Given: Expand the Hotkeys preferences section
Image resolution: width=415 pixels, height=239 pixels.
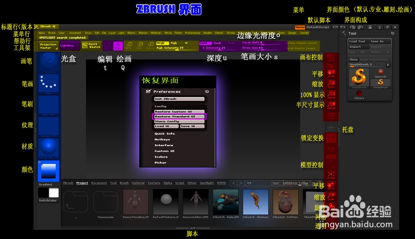Looking at the screenshot, I should click(162, 139).
